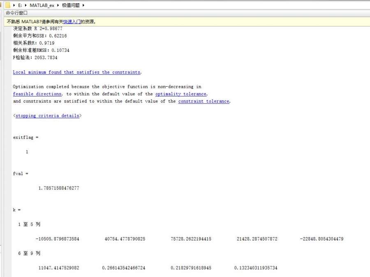Click the 'fval =' output label

[21, 174]
